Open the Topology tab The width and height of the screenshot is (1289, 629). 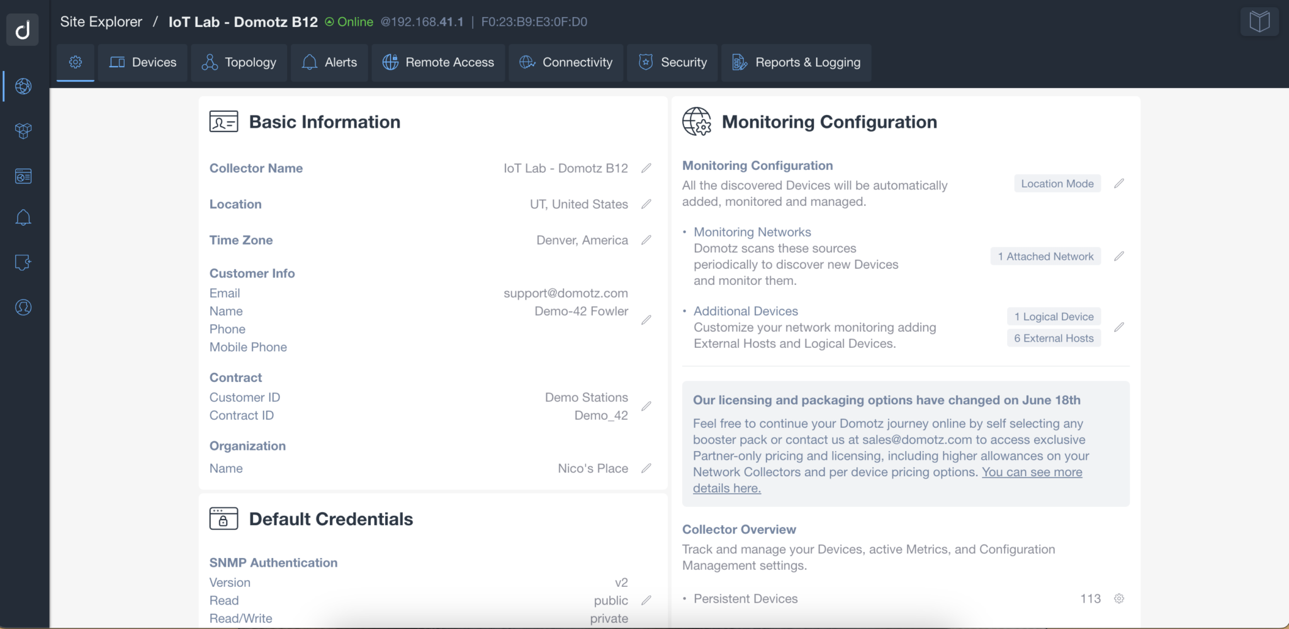[239, 62]
